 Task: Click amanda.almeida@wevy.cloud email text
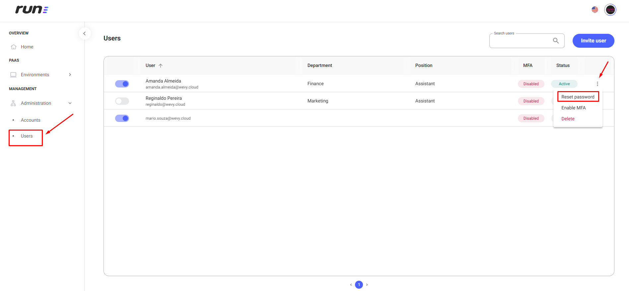point(172,87)
